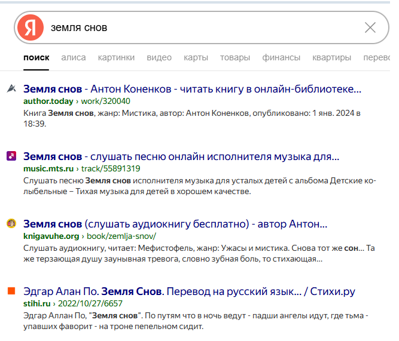Click the MTS Music favicon icon

(11, 156)
